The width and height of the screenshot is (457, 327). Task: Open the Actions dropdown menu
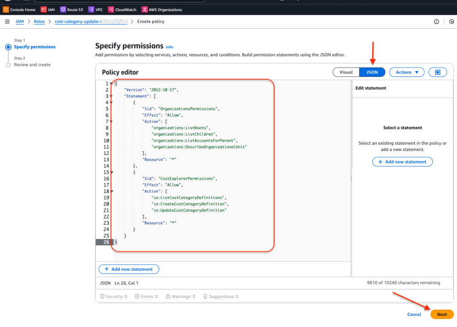coord(407,71)
